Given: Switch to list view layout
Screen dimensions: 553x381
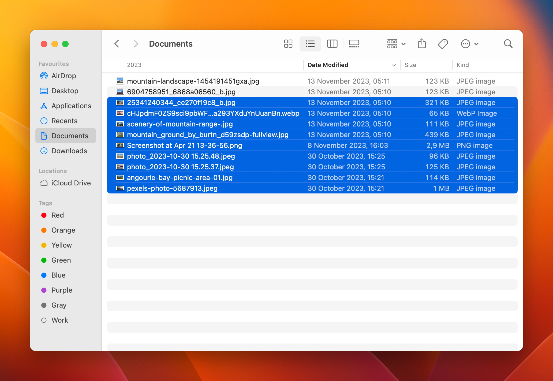Looking at the screenshot, I should coord(311,44).
